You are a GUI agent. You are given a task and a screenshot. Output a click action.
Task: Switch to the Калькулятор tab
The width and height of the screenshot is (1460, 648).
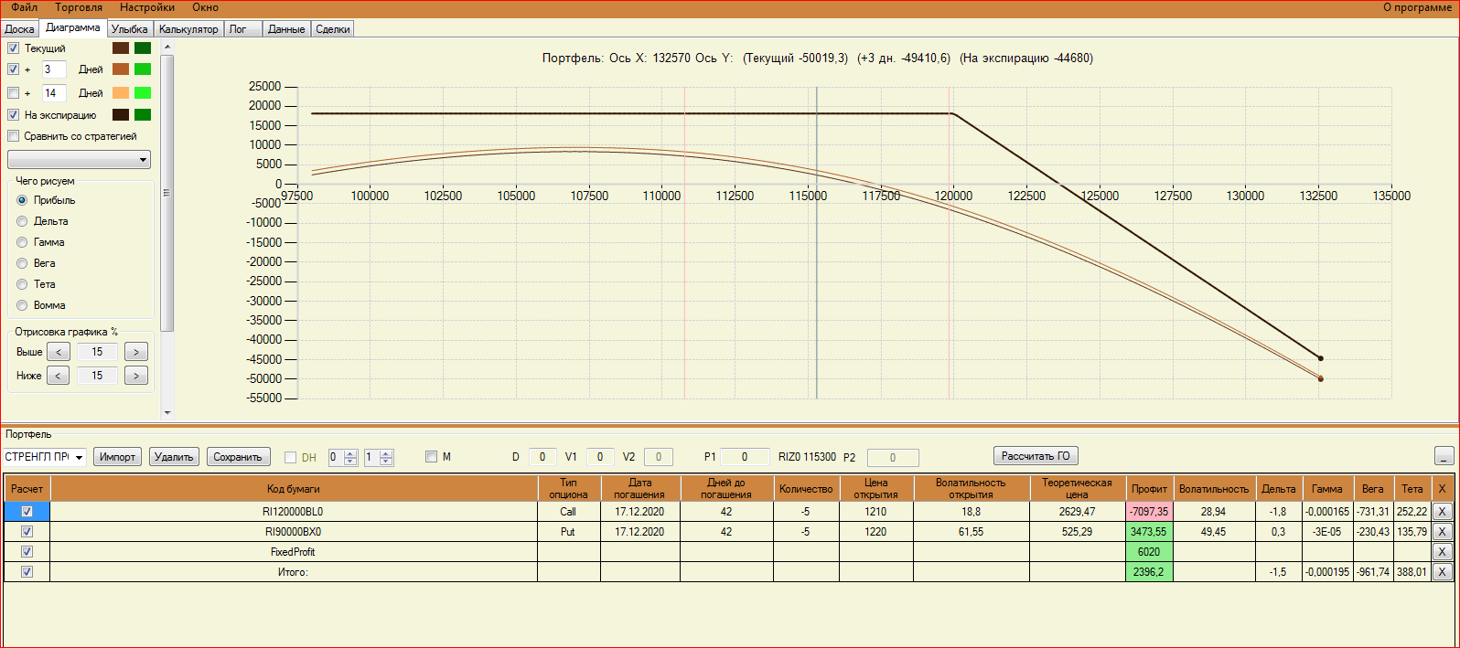click(188, 29)
